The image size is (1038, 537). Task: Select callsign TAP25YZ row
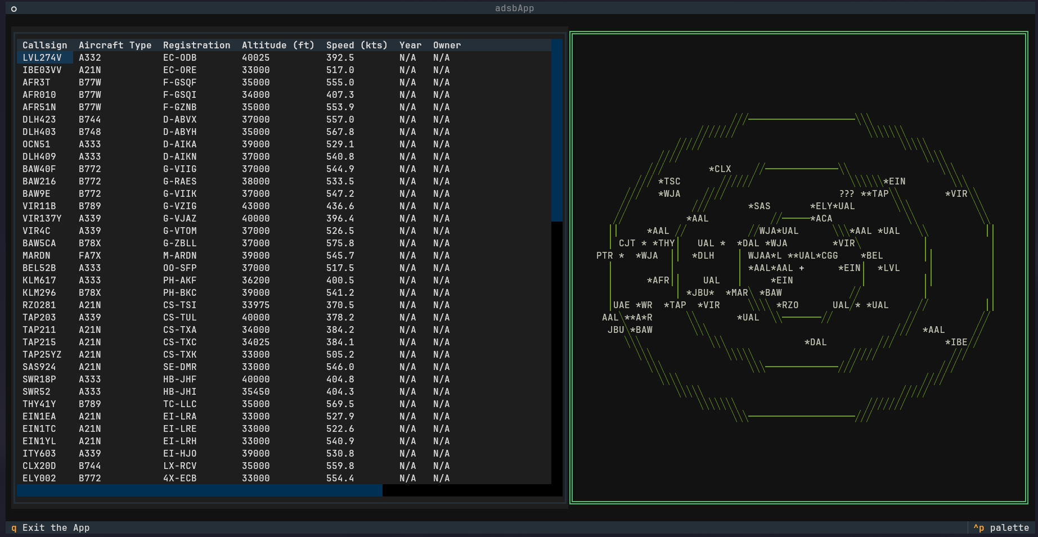click(284, 354)
